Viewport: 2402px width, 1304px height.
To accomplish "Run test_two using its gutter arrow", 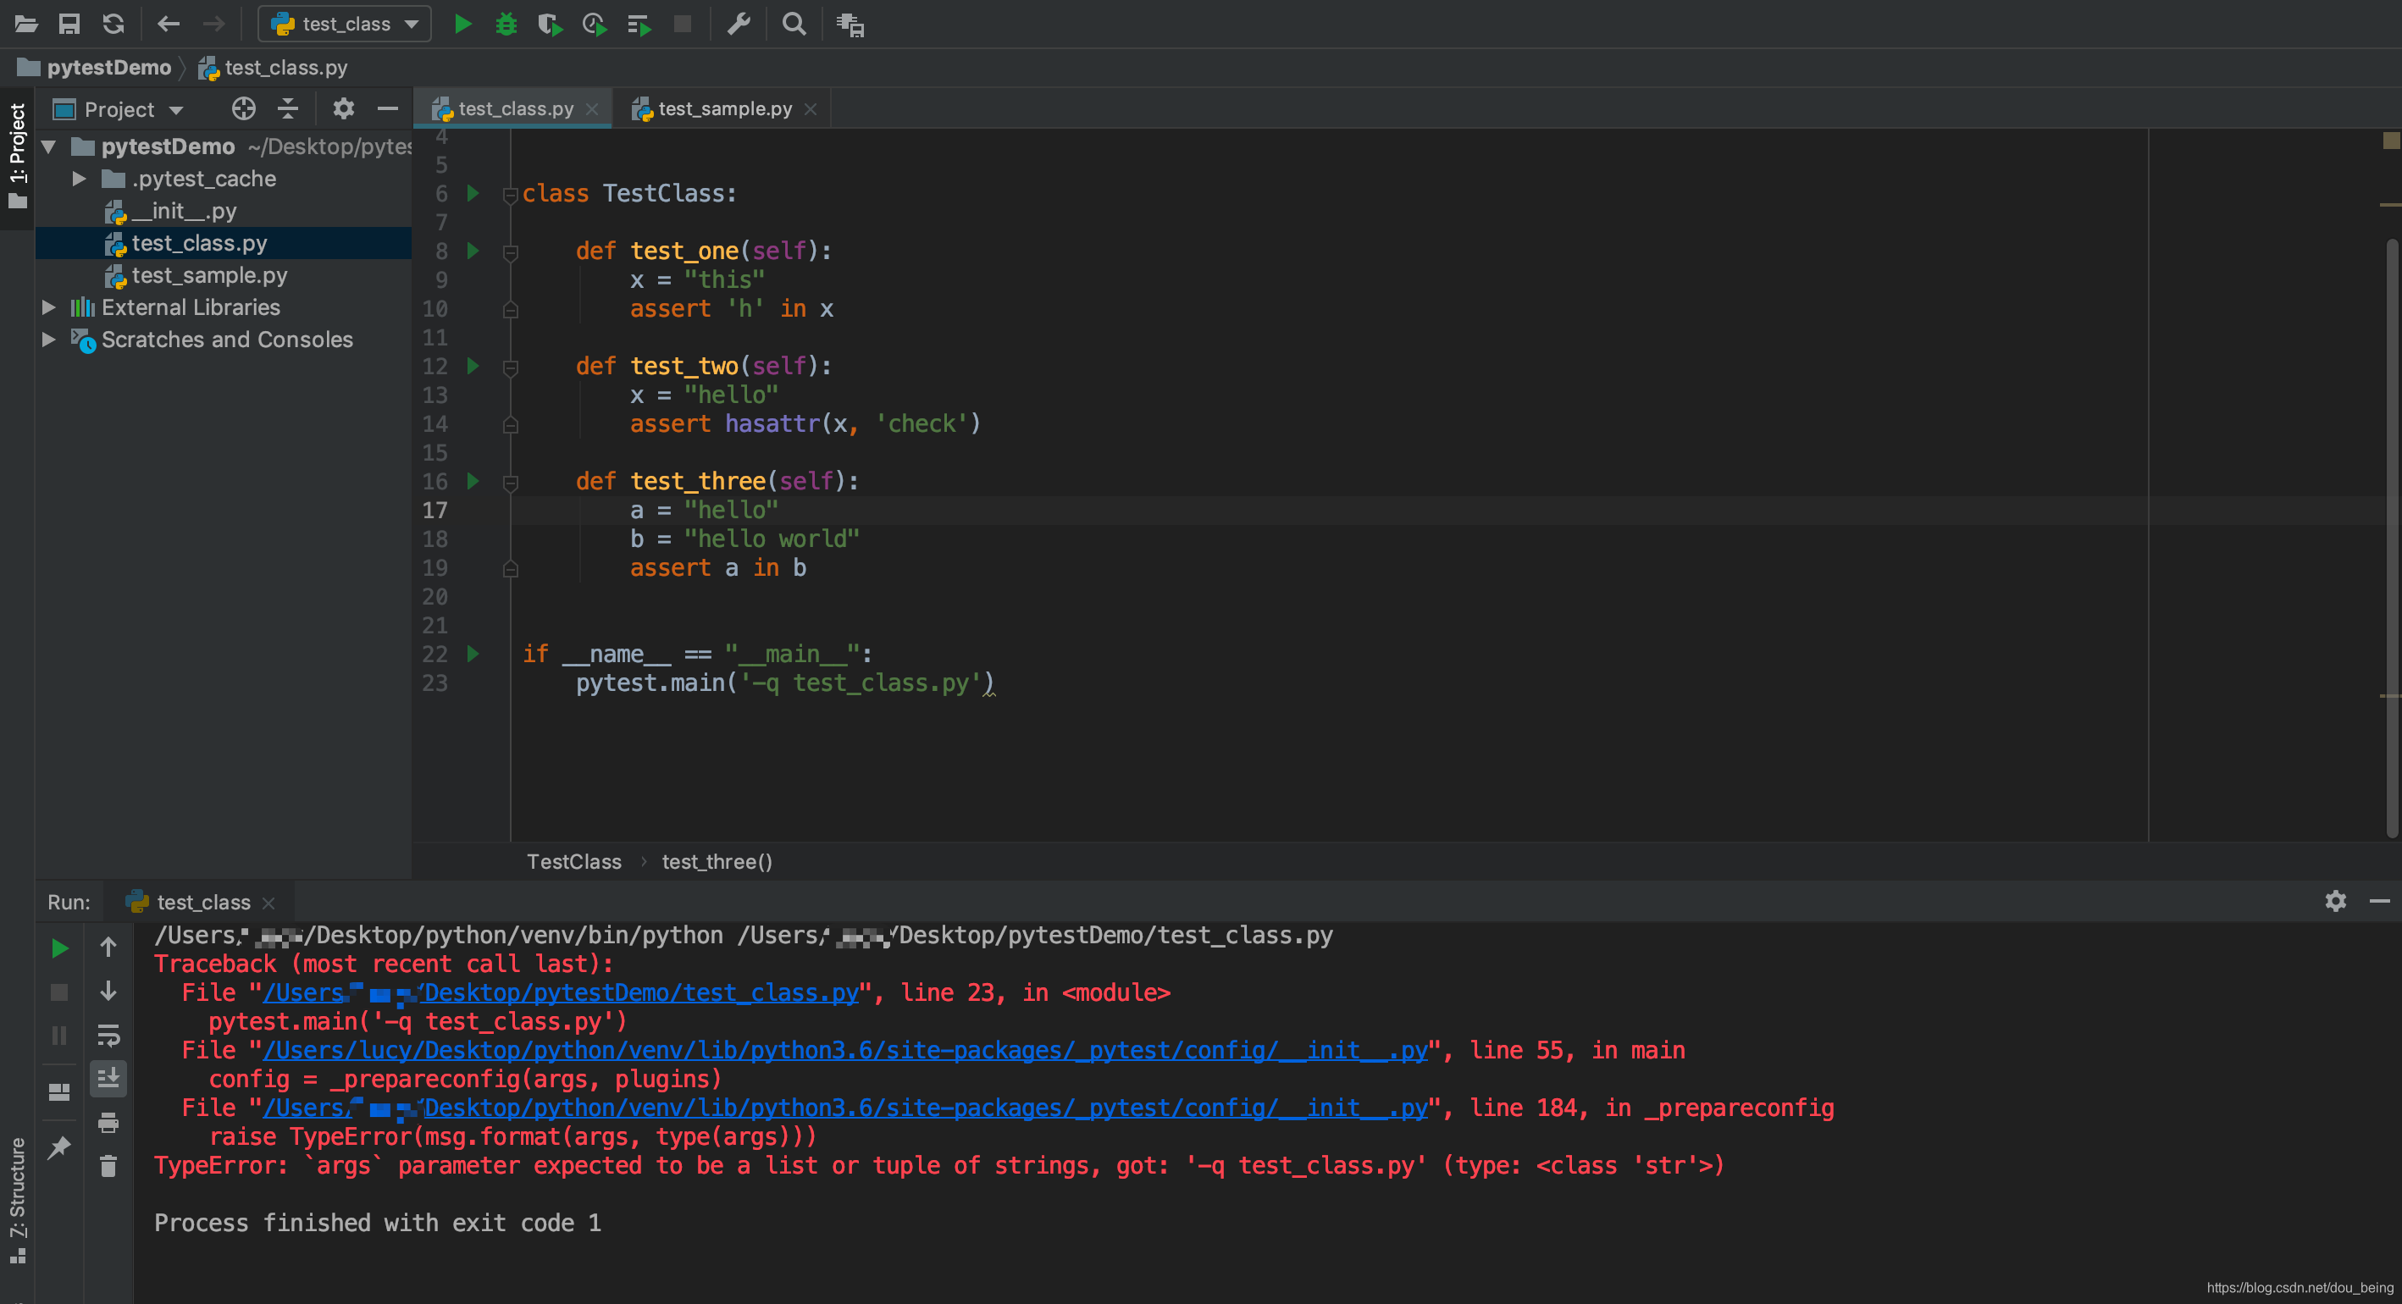I will (x=473, y=367).
